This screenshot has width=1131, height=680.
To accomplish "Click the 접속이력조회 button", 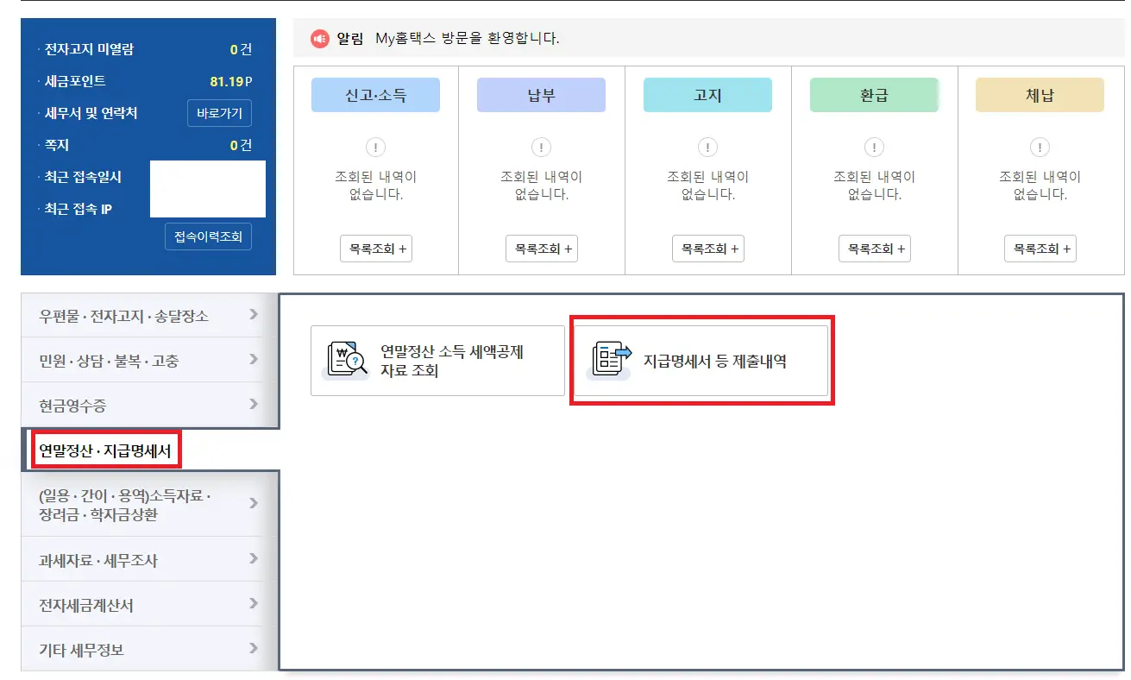I will (x=208, y=236).
